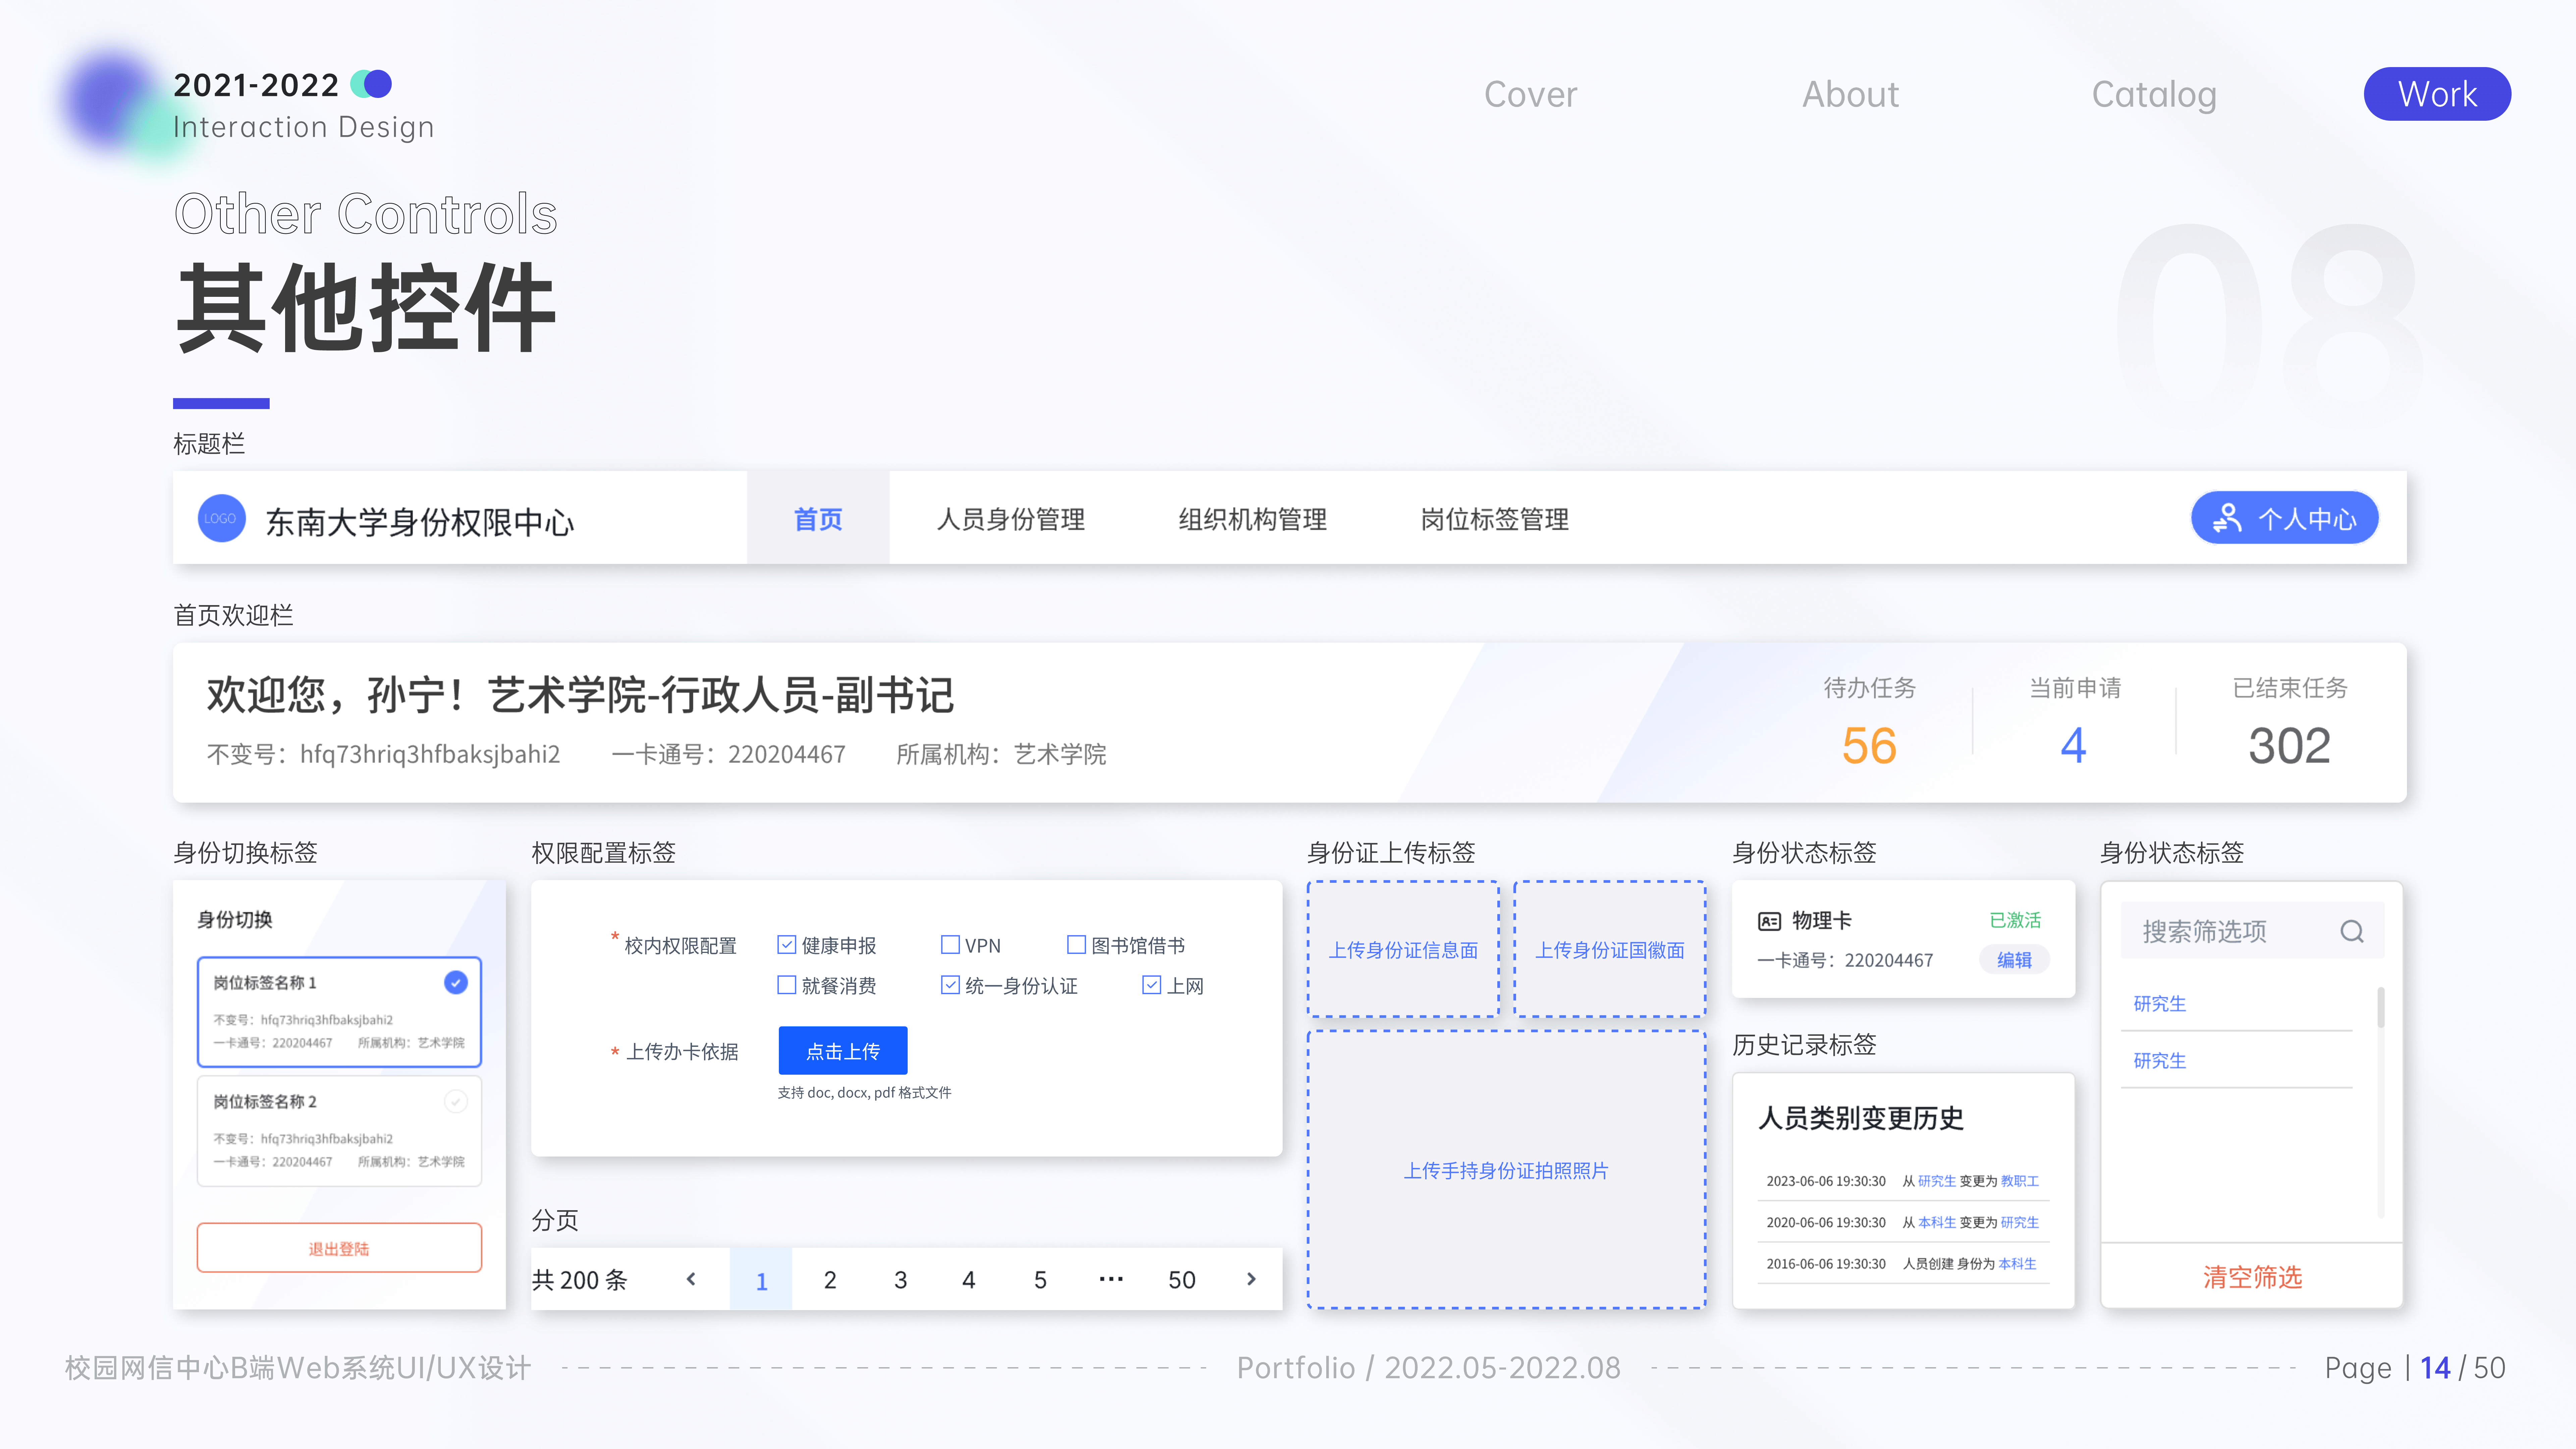The height and width of the screenshot is (1449, 2576).
Task: Focus the 搜索筛选项 search field
Action: pos(2252,931)
